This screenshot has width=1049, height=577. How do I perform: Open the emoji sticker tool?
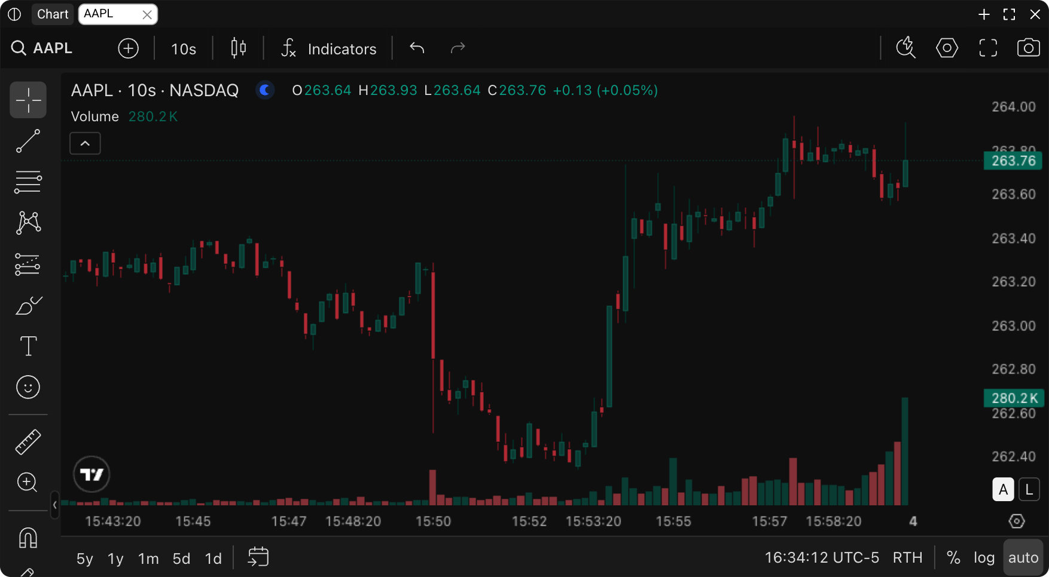(28, 387)
